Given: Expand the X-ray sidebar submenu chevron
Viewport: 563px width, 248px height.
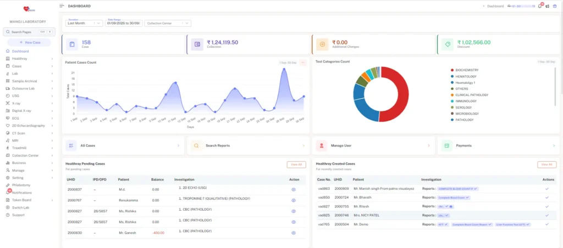Looking at the screenshot, I should point(52,103).
